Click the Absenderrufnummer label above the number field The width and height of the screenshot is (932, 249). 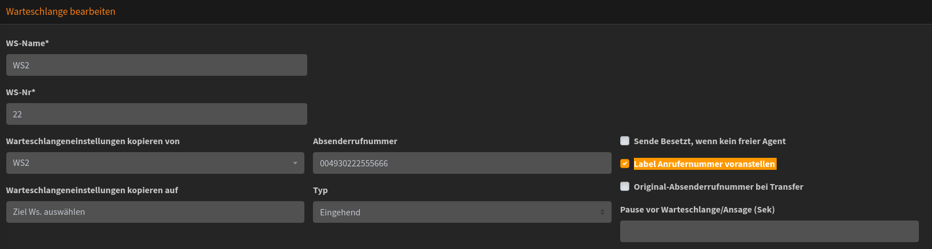[355, 141]
